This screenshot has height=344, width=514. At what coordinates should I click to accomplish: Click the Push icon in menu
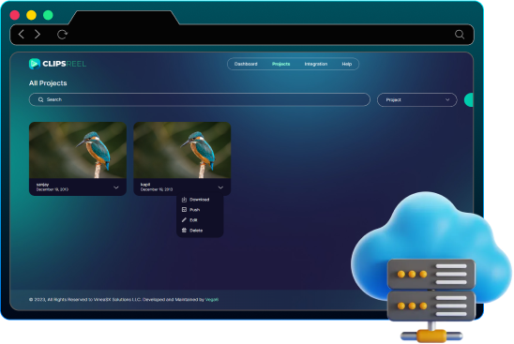coord(184,209)
